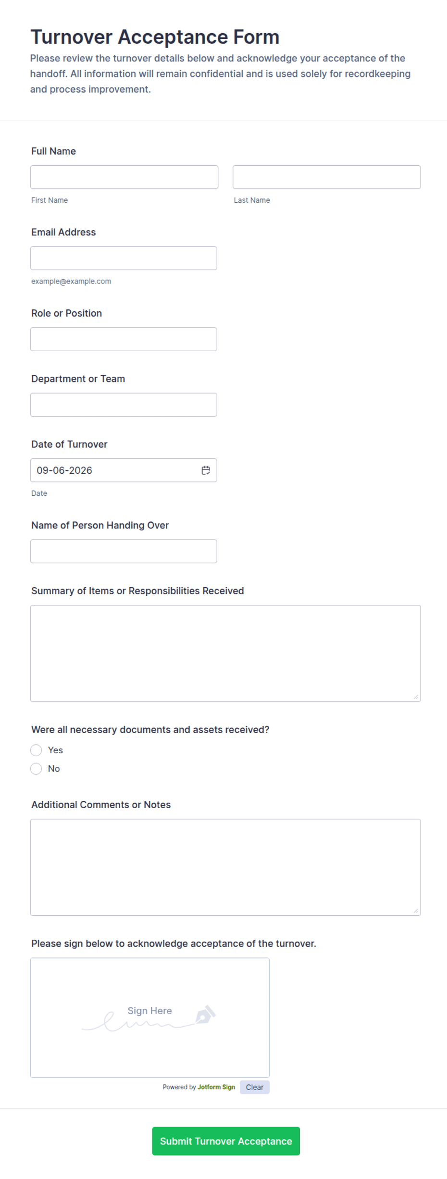Screen dimensions: 447x1179
Task: Click the Email Address input
Action: [x=124, y=258]
